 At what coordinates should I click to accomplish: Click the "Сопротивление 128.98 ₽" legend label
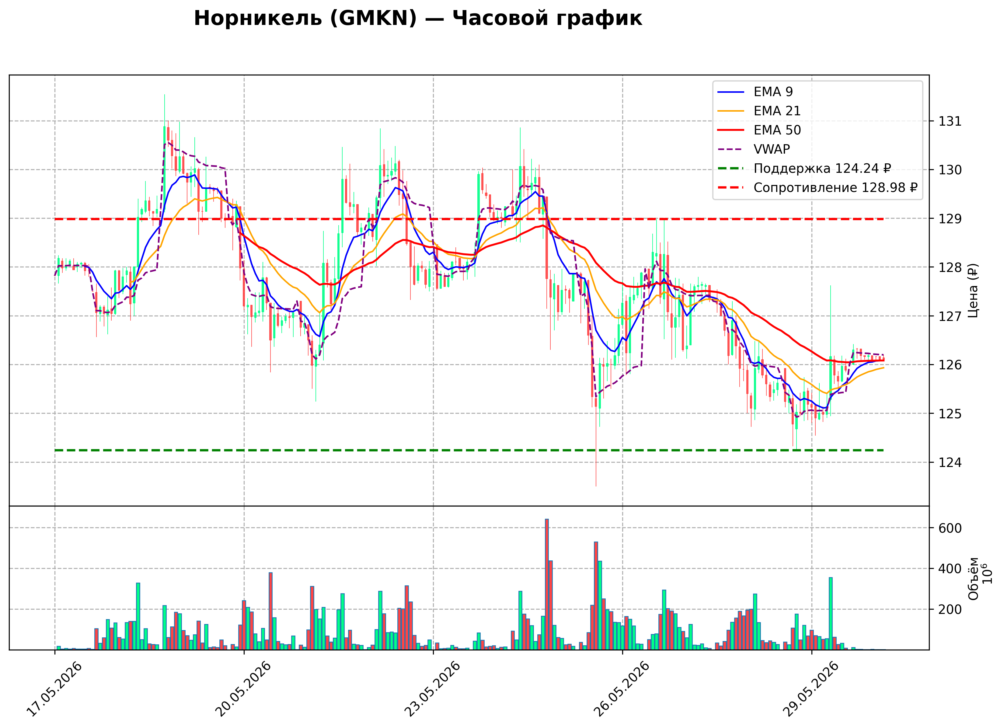(835, 188)
